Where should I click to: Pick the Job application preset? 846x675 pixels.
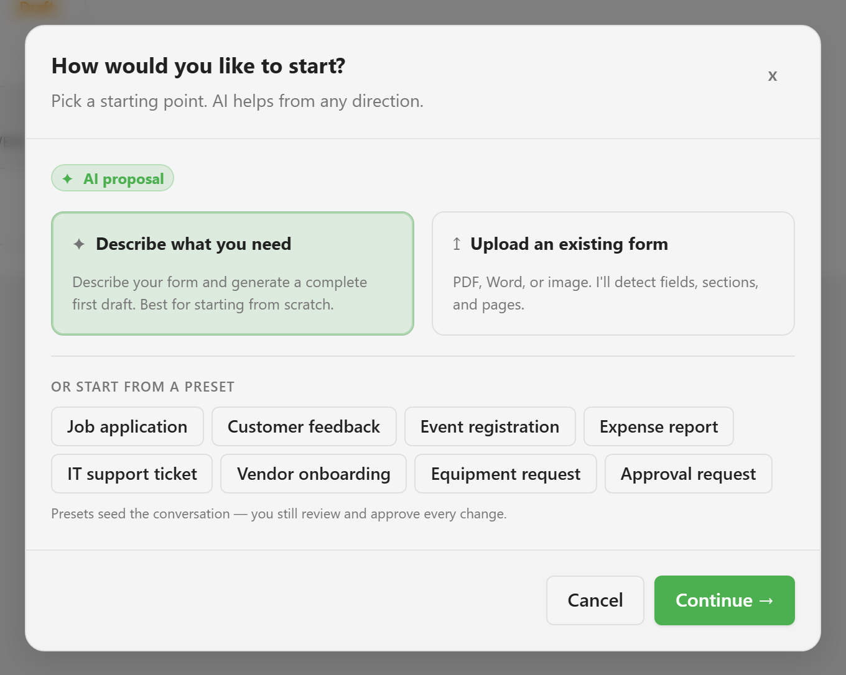coord(128,426)
